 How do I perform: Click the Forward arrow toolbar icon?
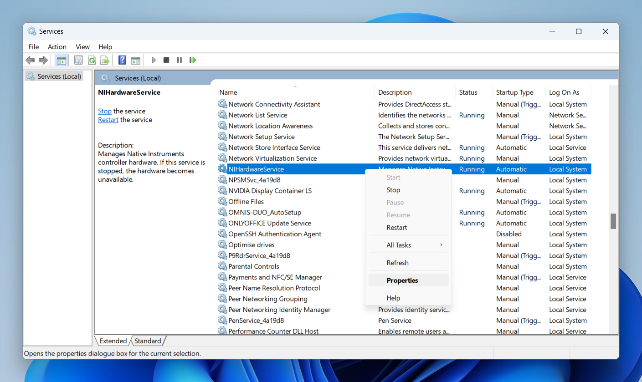pos(43,60)
